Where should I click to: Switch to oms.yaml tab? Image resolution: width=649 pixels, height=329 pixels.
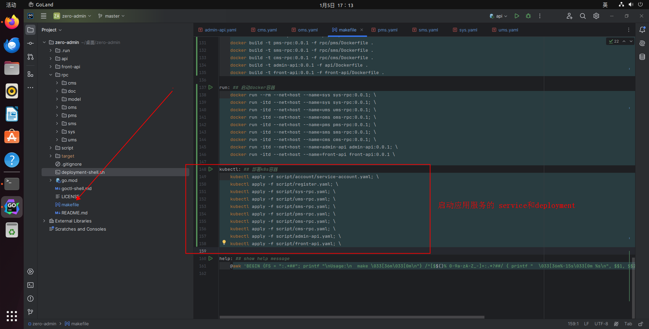tap(305, 30)
